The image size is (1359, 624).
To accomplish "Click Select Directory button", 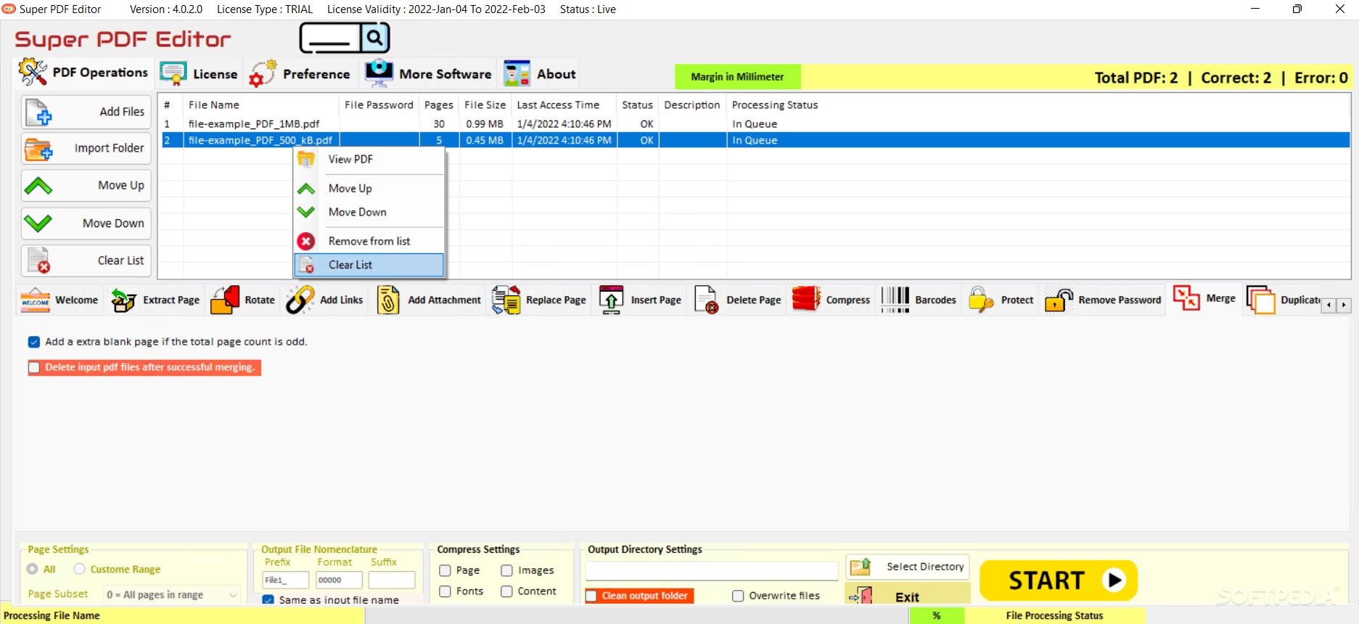I will pos(908,567).
